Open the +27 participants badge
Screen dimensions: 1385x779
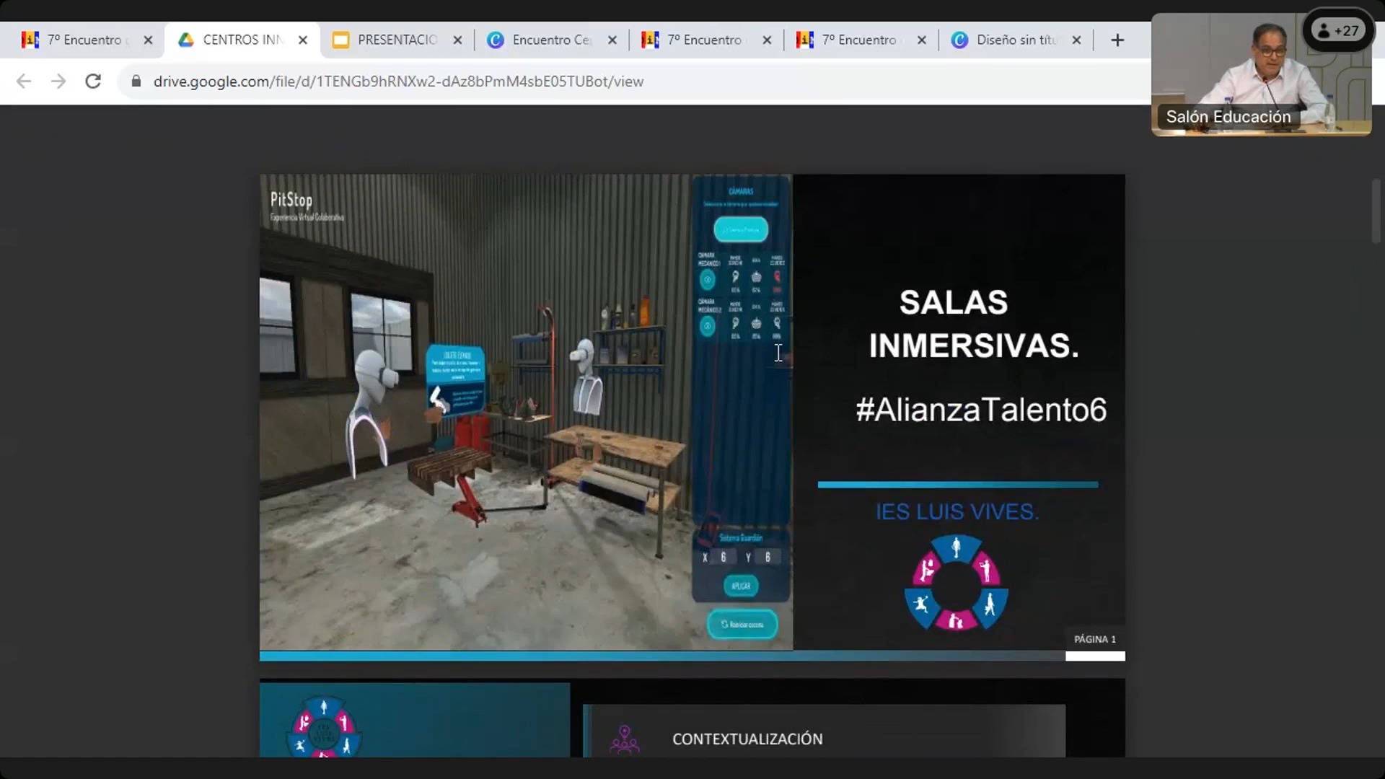tap(1338, 31)
